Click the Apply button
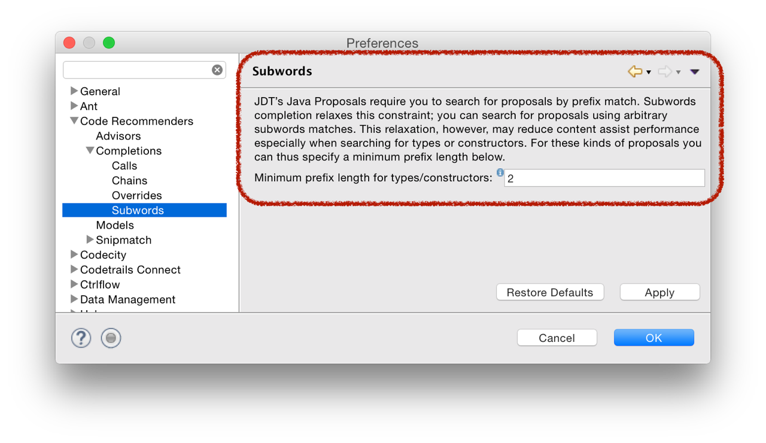 click(x=659, y=292)
